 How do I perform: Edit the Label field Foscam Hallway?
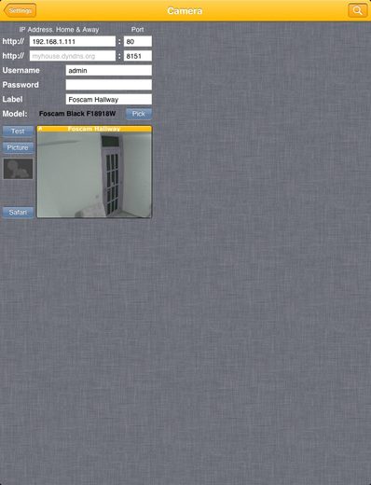click(x=109, y=100)
